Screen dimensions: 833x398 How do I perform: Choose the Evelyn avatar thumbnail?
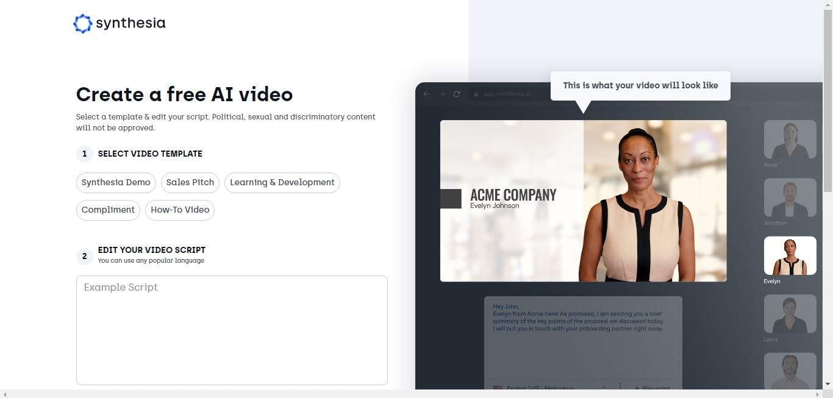[x=790, y=255]
